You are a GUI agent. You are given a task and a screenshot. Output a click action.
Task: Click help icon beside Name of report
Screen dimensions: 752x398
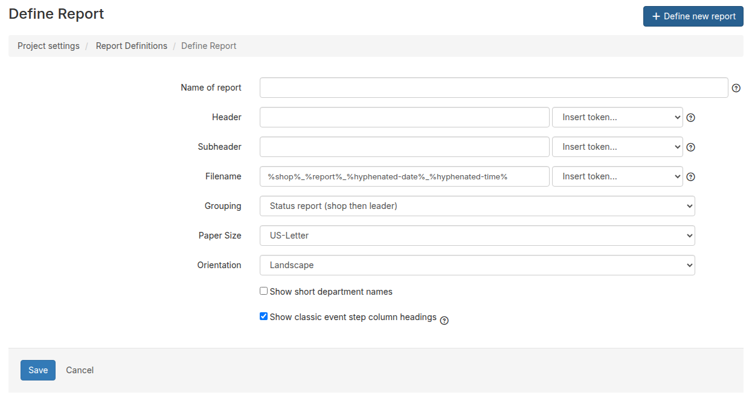pyautogui.click(x=736, y=88)
